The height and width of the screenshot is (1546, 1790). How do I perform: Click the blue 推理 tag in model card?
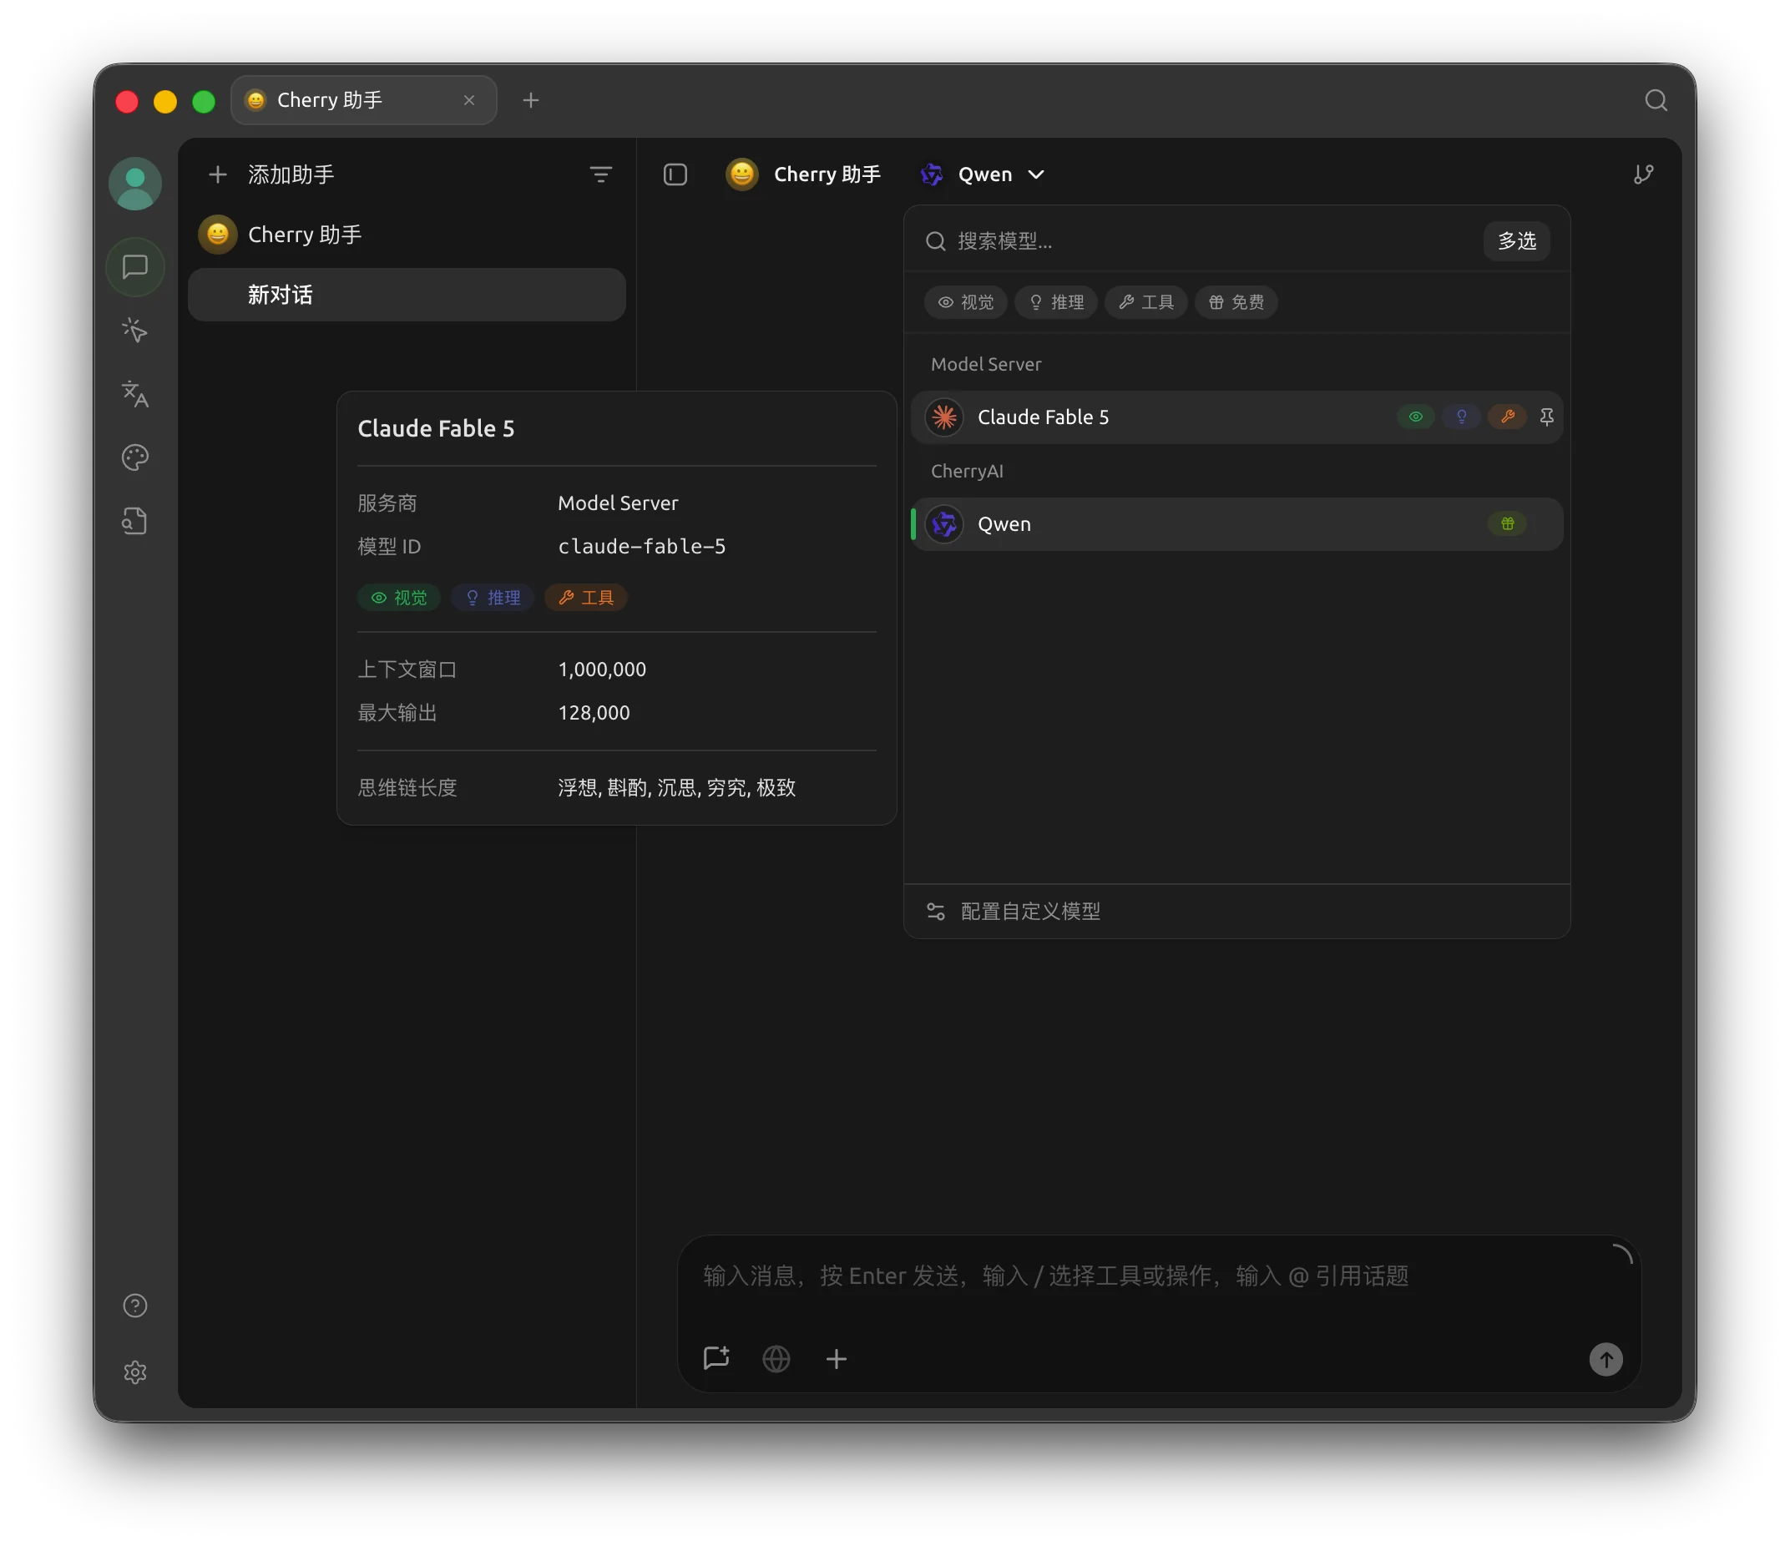coord(493,598)
